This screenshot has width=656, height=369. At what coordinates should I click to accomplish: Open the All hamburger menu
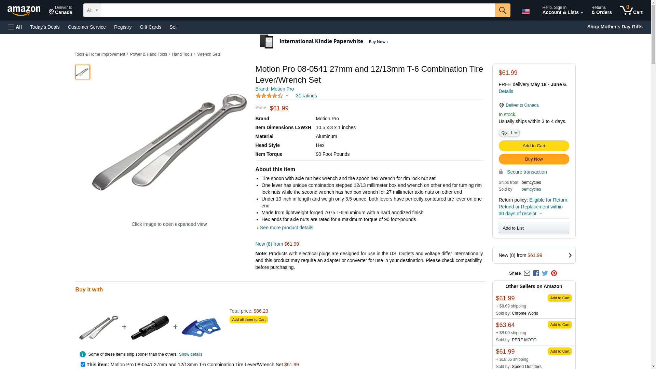[15, 27]
